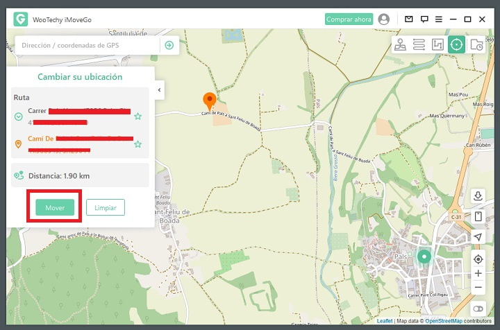
Task: Click the Mas Pou map label
Action: pos(458,94)
